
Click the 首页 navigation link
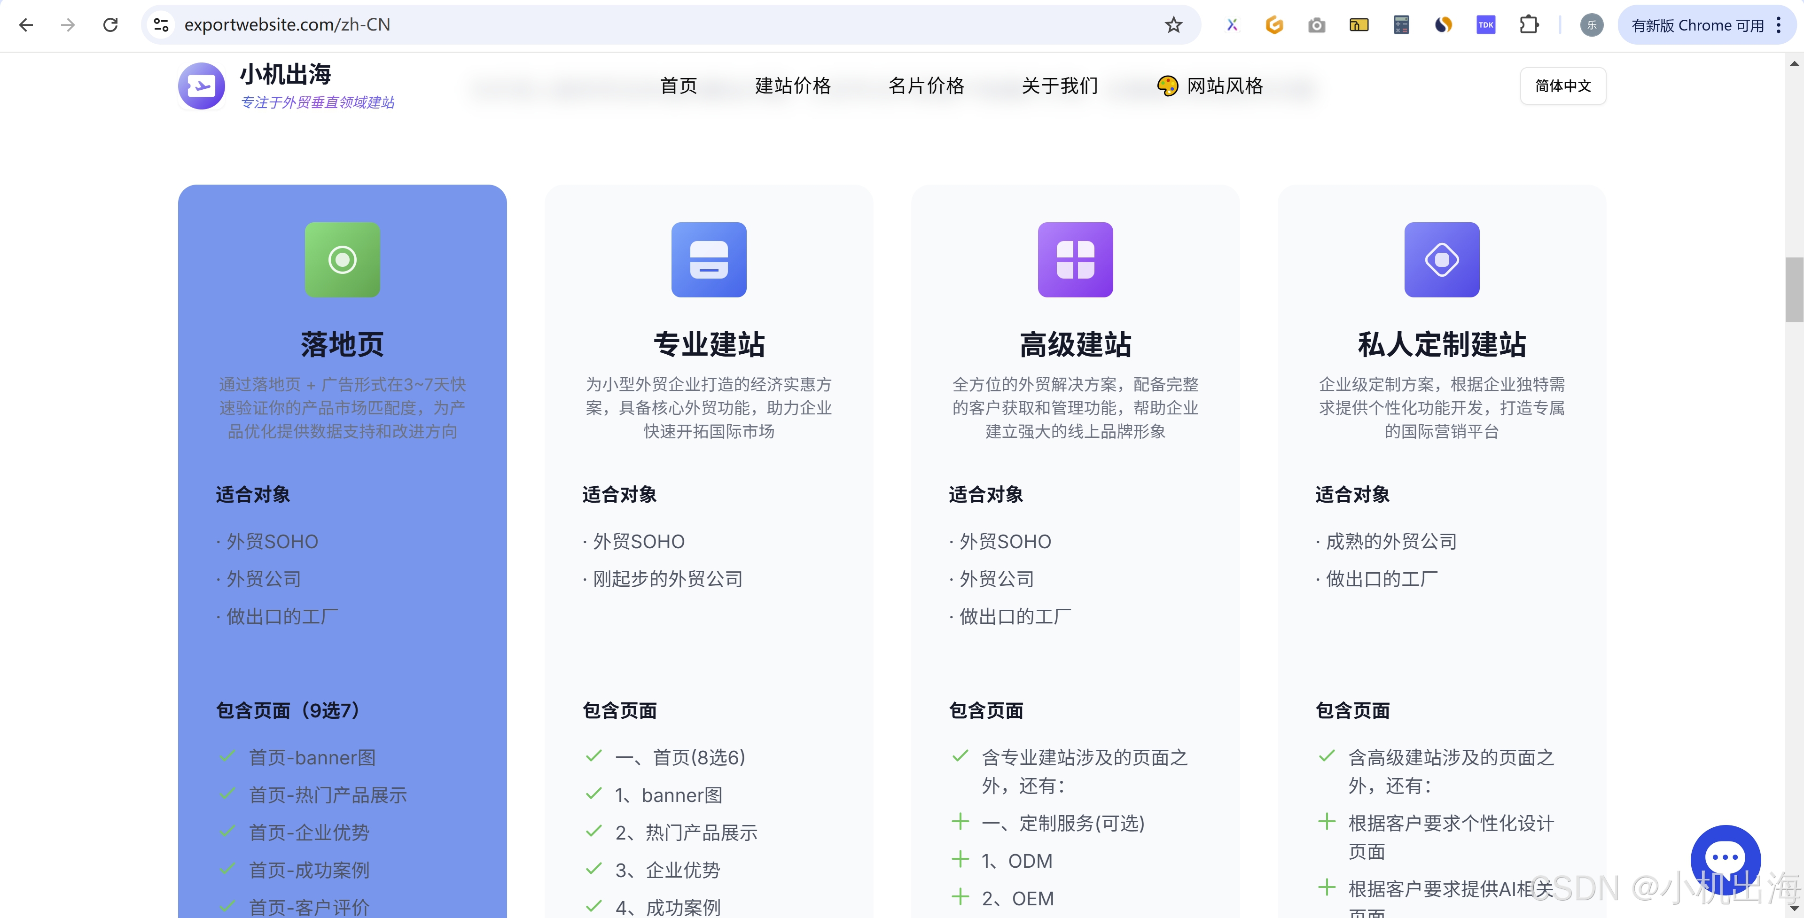pos(678,86)
